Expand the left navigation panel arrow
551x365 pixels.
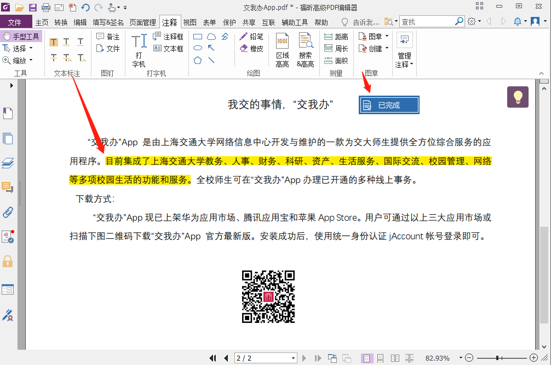click(x=12, y=85)
